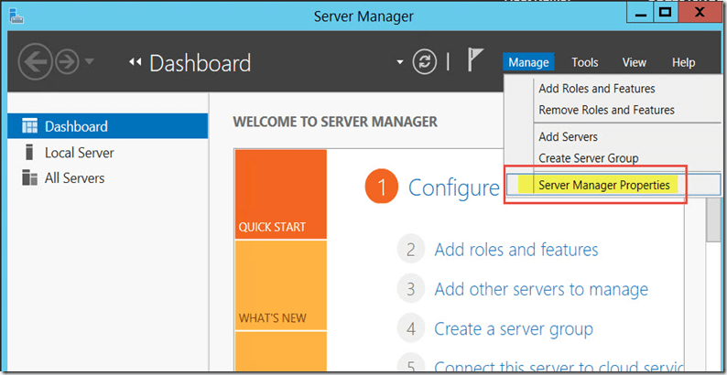Select the Local Server icon
The image size is (727, 375).
[29, 153]
